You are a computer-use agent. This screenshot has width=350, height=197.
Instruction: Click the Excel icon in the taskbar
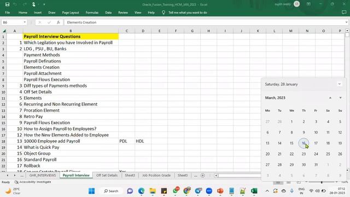click(x=254, y=191)
